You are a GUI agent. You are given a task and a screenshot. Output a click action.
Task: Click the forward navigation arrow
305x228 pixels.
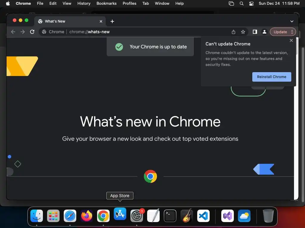coord(23,32)
